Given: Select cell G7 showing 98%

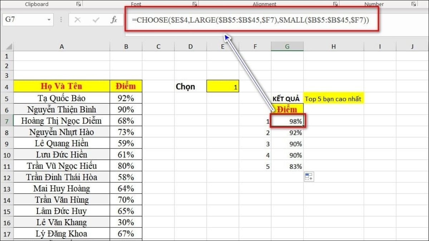Looking at the screenshot, I should tap(287, 121).
